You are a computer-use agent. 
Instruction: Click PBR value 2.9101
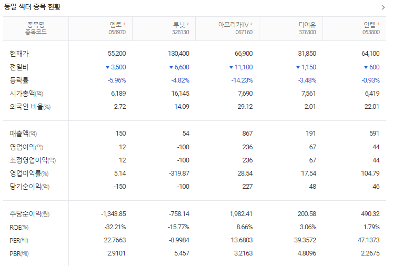pos(116,253)
